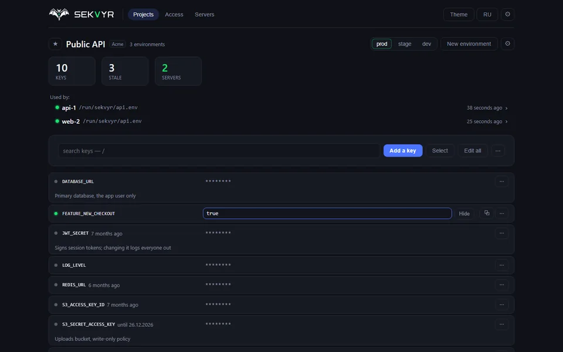563x352 pixels.
Task: Open the key list overflow menu beside Edit all
Action: tap(498, 151)
